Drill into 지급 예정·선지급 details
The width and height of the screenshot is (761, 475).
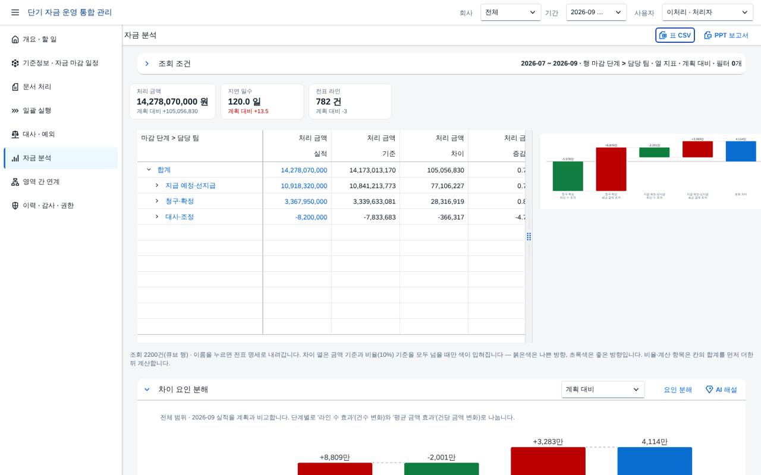[190, 185]
